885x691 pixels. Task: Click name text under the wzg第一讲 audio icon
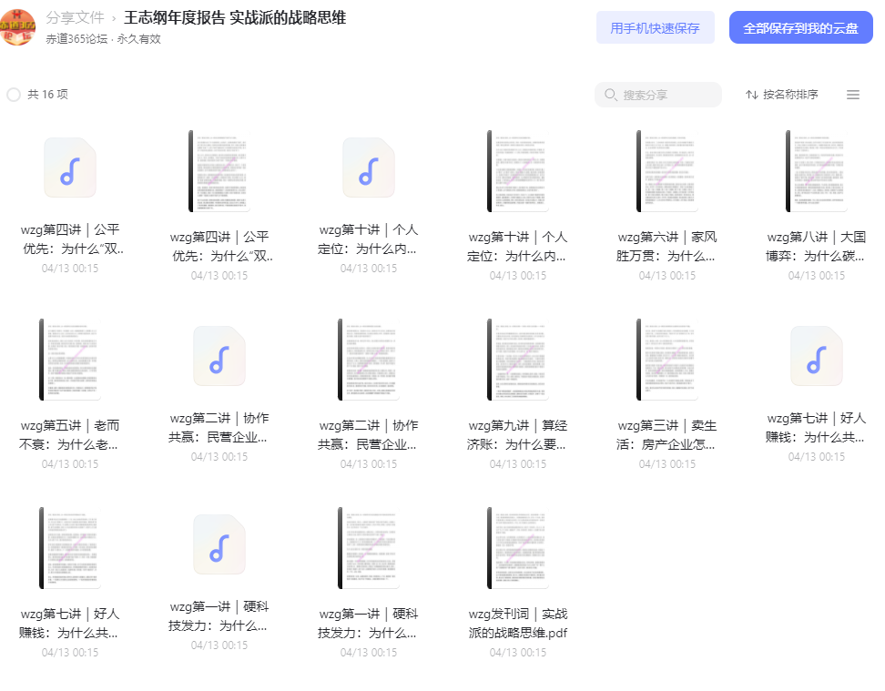[x=219, y=616]
